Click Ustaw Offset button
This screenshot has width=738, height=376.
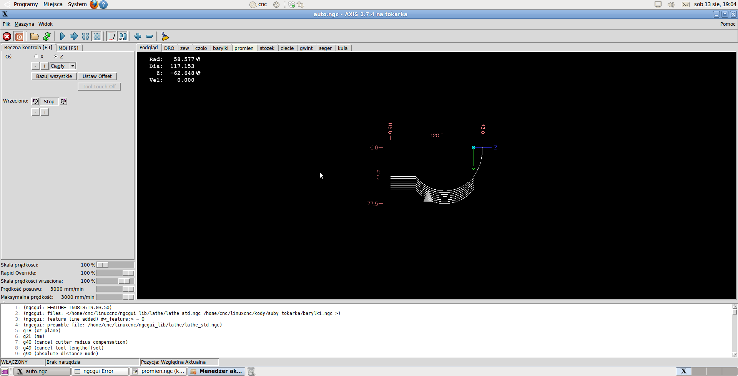[97, 76]
